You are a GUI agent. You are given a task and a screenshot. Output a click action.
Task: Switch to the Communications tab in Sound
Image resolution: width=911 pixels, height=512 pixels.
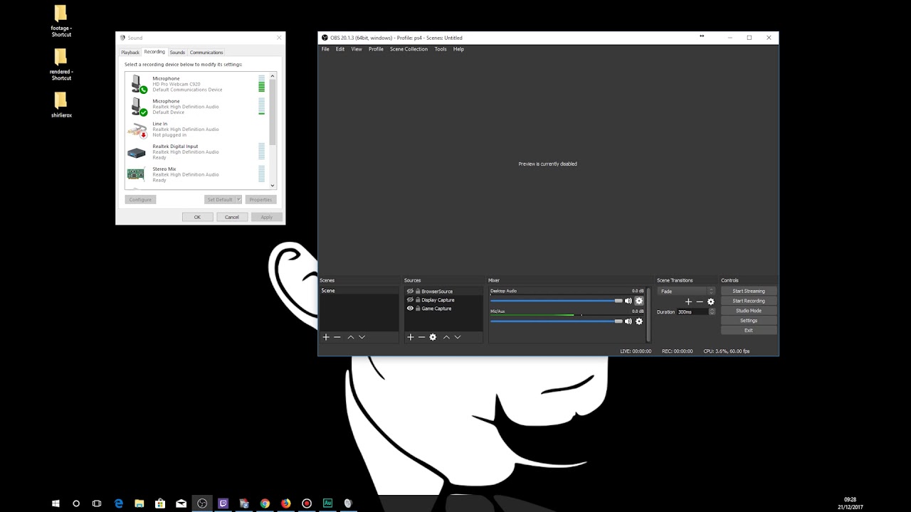coord(206,53)
